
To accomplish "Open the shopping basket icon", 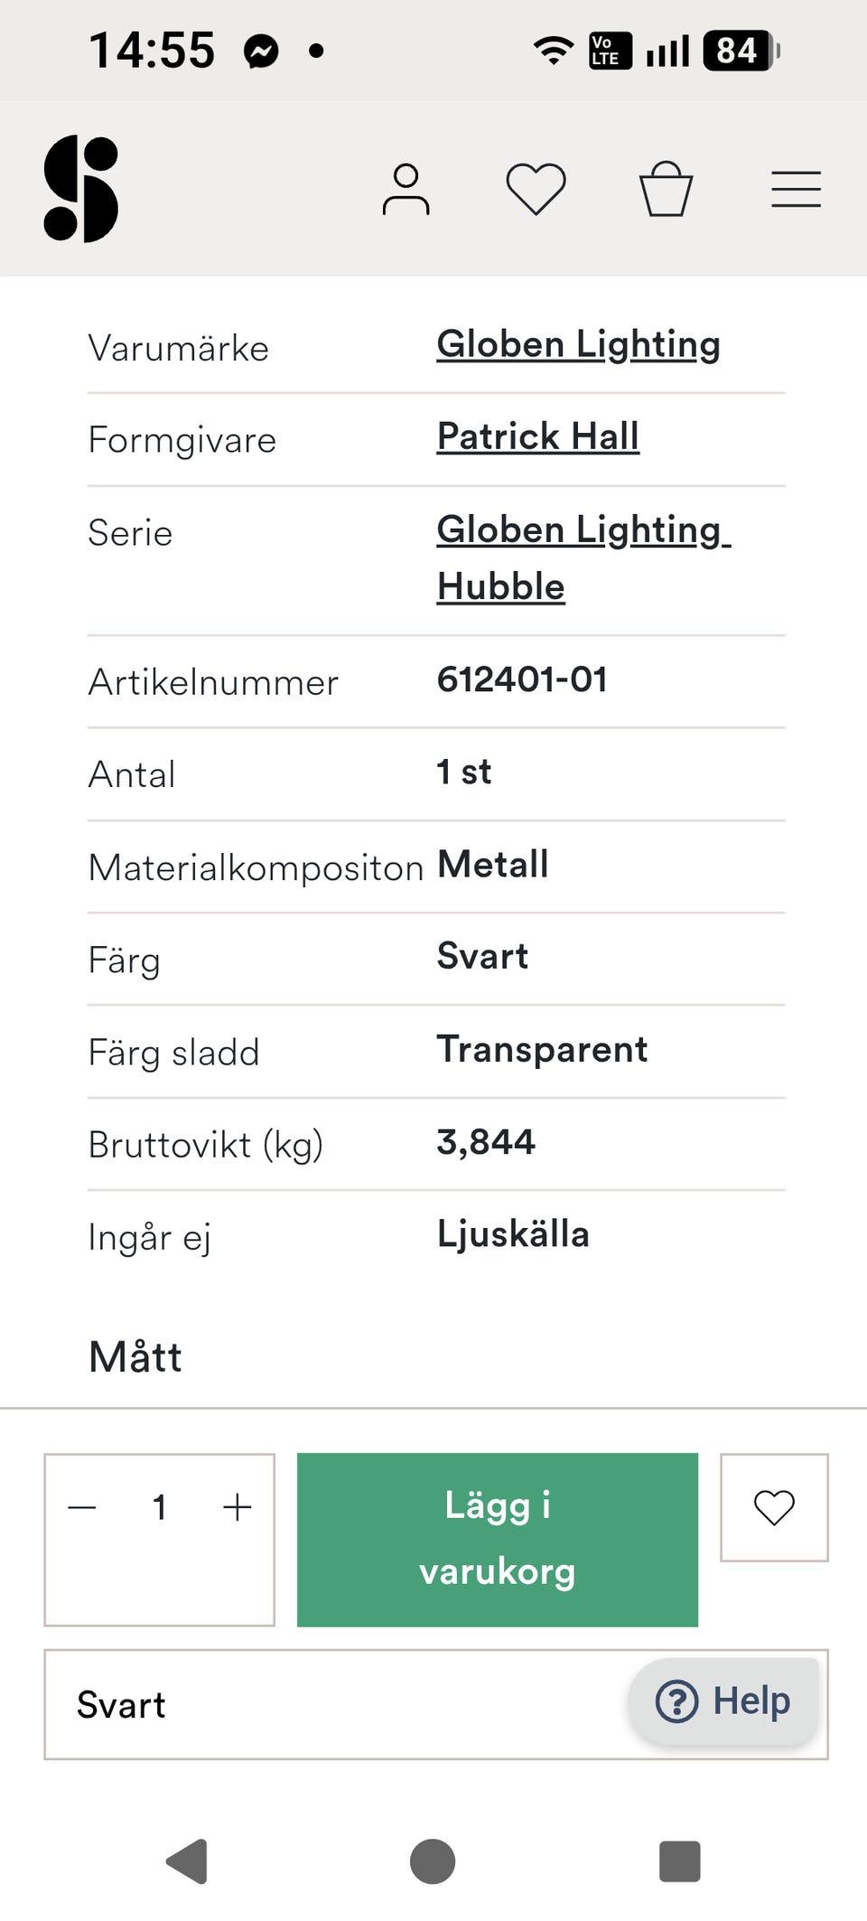I will (666, 189).
